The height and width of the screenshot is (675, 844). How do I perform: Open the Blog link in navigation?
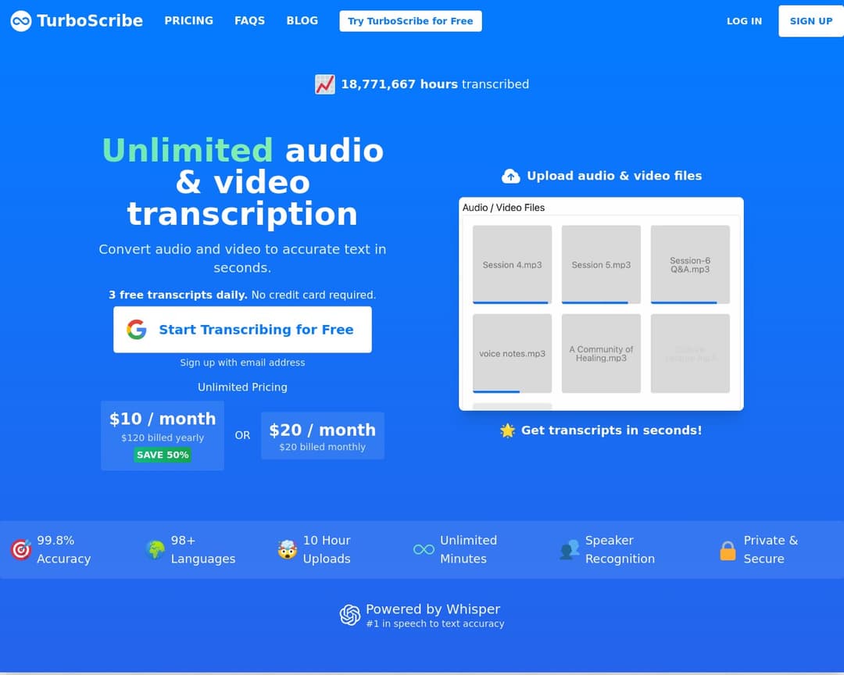(302, 21)
